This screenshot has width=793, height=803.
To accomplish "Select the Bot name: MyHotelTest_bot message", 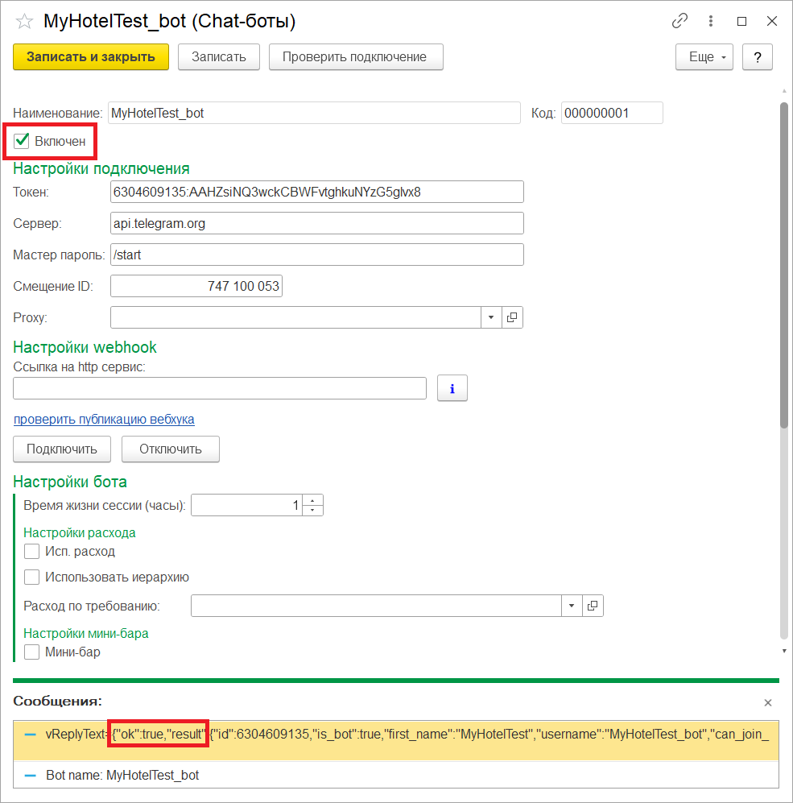I will pyautogui.click(x=396, y=775).
